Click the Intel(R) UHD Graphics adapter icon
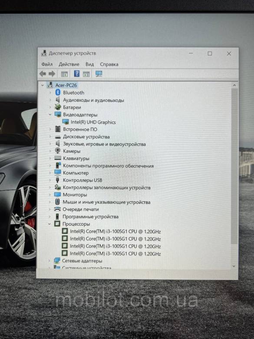 coord(66,122)
